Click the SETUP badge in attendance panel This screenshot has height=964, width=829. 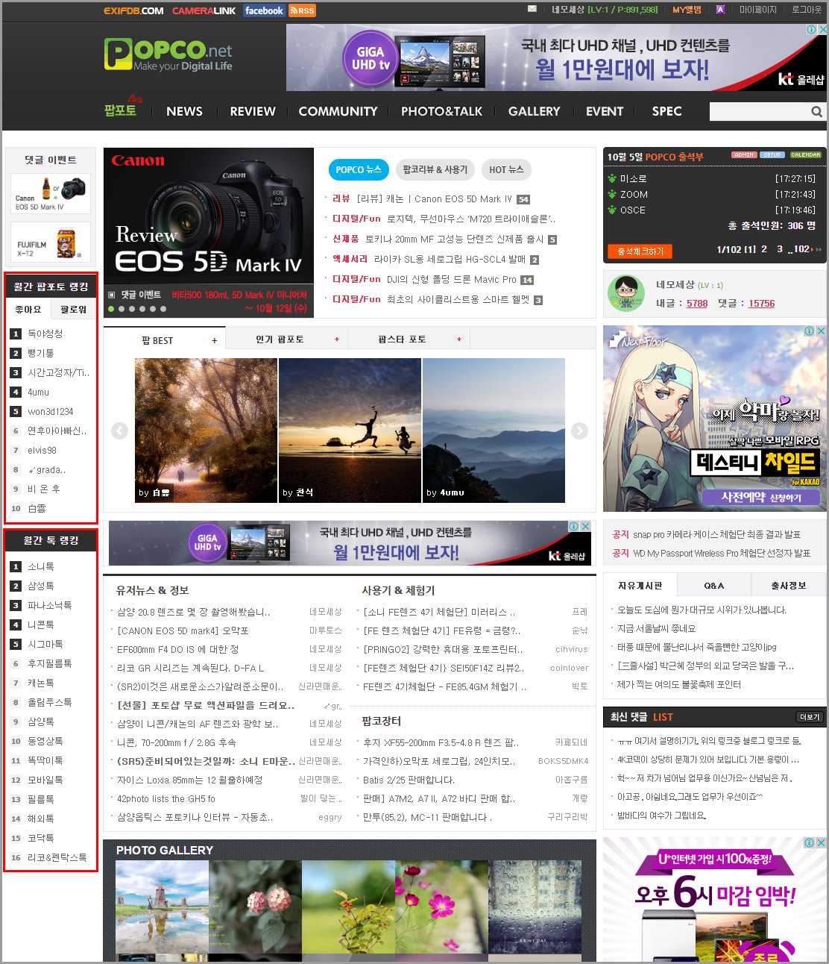pyautogui.click(x=772, y=155)
